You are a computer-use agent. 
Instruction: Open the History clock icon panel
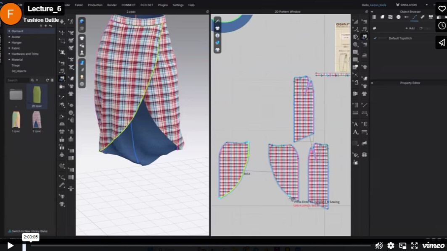[x=442, y=26]
